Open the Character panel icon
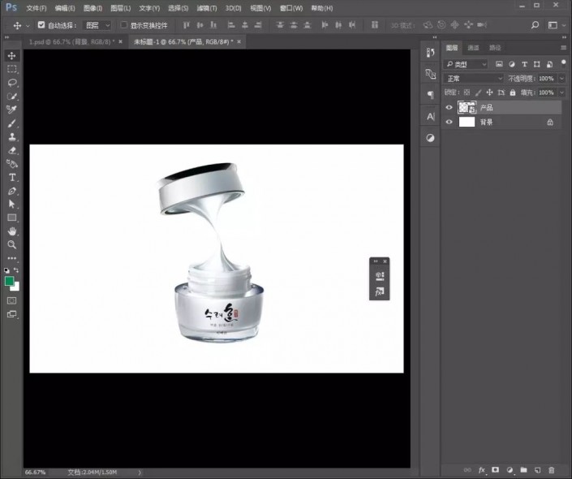 [x=431, y=116]
